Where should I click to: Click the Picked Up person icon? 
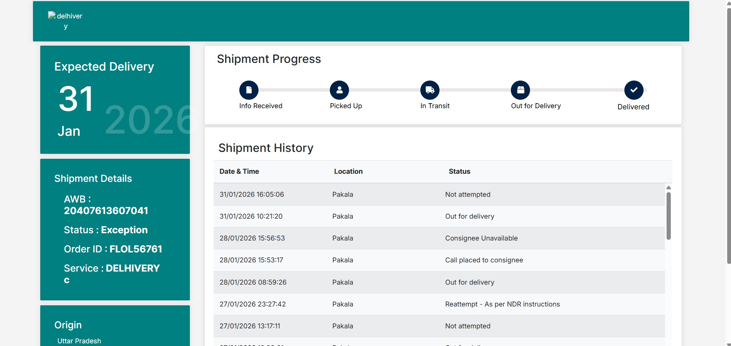pyautogui.click(x=339, y=90)
